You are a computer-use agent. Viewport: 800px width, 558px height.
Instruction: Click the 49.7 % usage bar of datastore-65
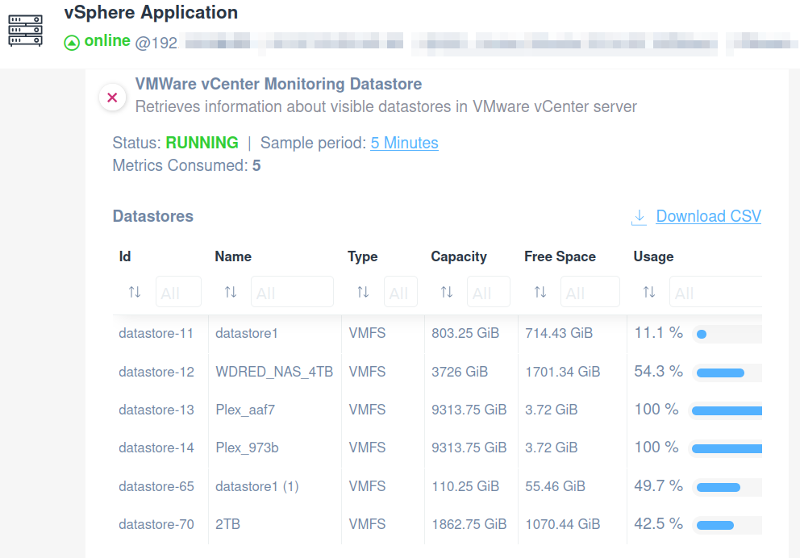click(727, 487)
